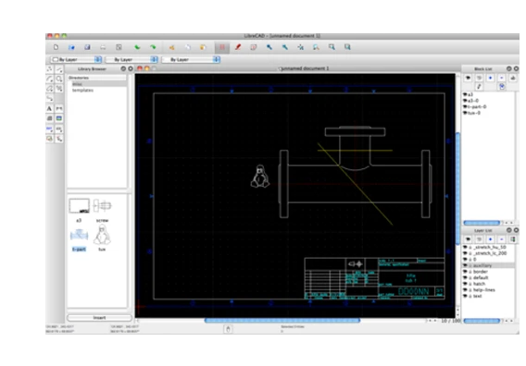Click the canvas horizontal scrollbar
The width and height of the screenshot is (526, 366).
(282, 321)
